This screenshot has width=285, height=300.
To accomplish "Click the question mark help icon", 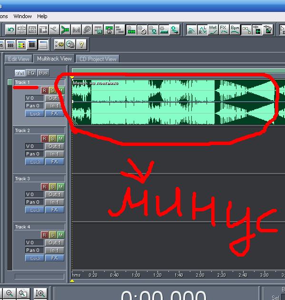I will [81, 44].
